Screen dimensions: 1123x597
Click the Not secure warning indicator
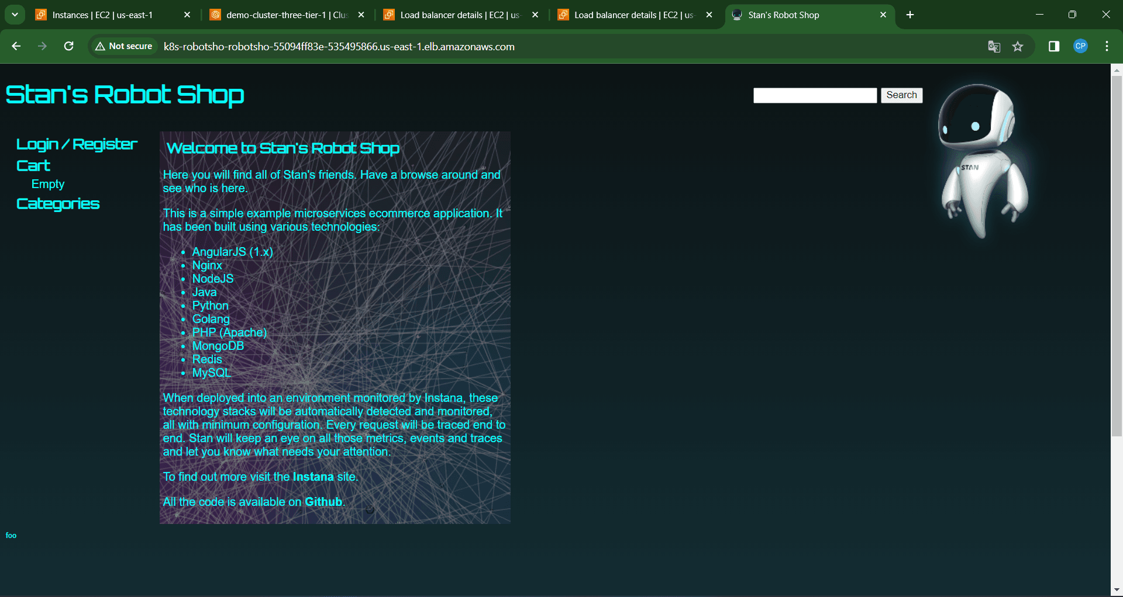tap(124, 46)
